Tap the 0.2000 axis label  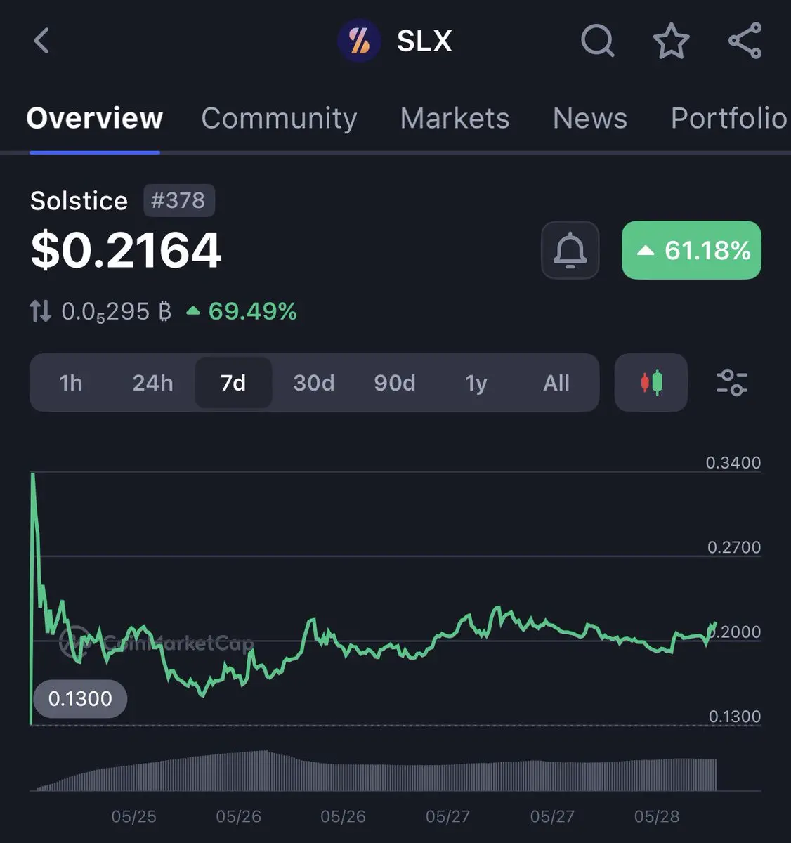(735, 632)
